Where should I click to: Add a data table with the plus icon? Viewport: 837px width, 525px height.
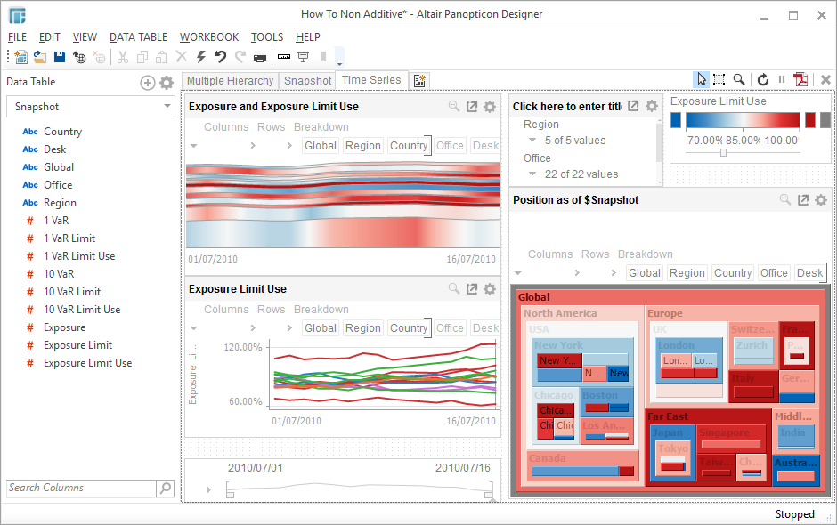coord(148,83)
